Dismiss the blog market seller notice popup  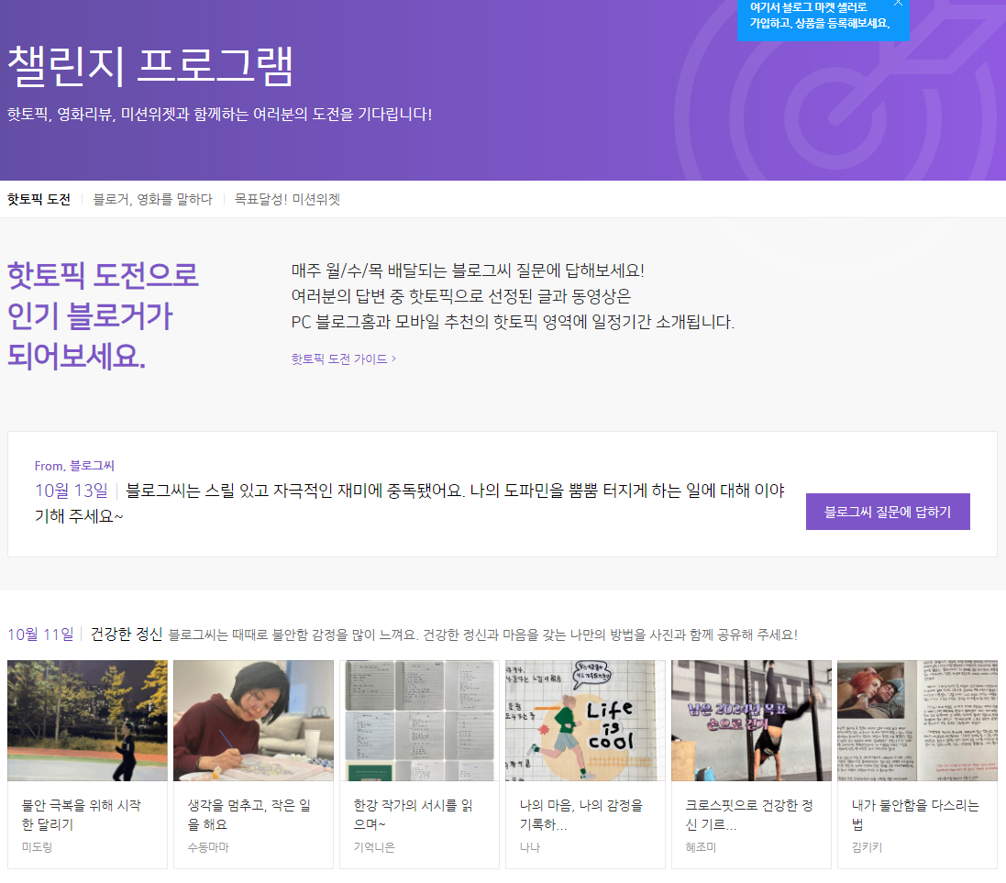click(x=897, y=6)
